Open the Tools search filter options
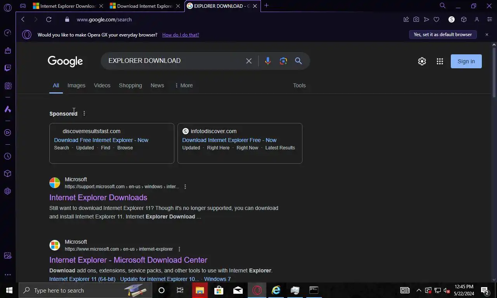This screenshot has height=298, width=497. pos(299,85)
